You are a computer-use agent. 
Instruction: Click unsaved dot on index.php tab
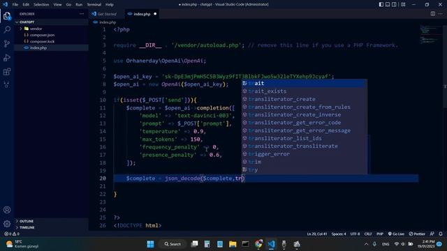[155, 14]
